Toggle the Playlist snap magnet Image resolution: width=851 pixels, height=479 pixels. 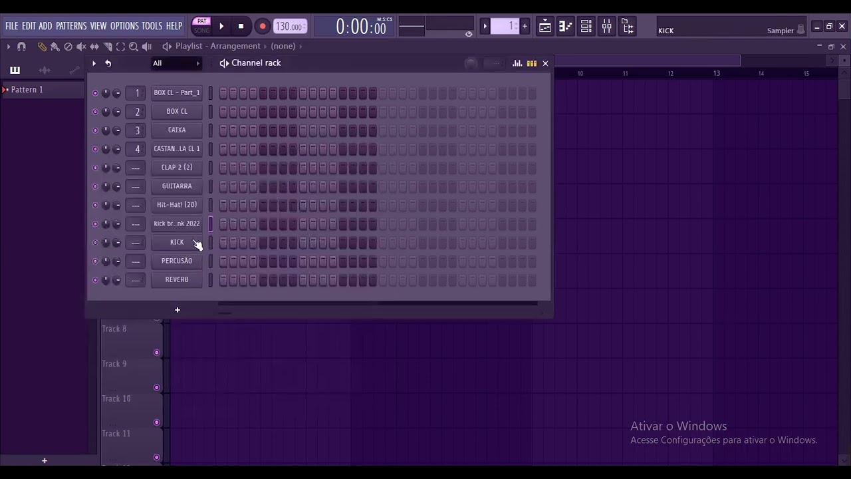pyautogui.click(x=21, y=47)
